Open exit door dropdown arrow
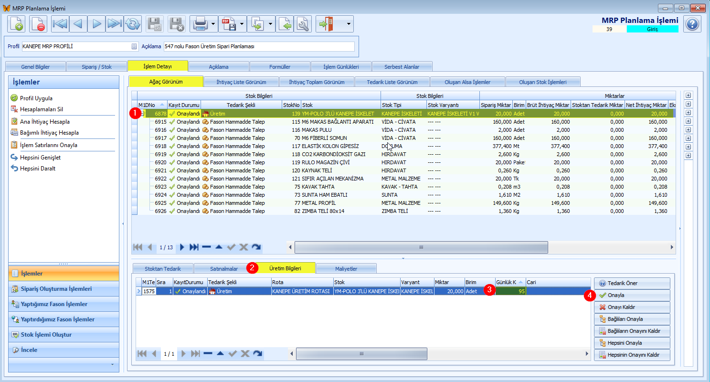 (349, 23)
